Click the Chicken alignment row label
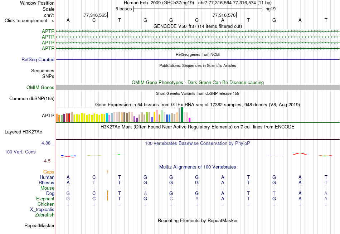Viewport: 340px width, 234px height. coord(46,204)
